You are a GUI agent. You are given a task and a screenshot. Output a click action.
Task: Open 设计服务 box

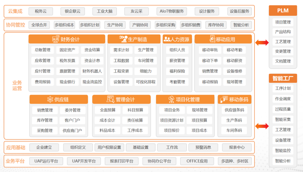tap(207, 11)
